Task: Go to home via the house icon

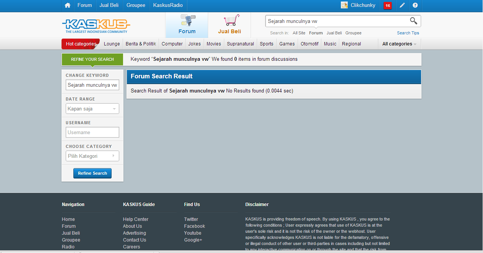Action: click(x=68, y=5)
